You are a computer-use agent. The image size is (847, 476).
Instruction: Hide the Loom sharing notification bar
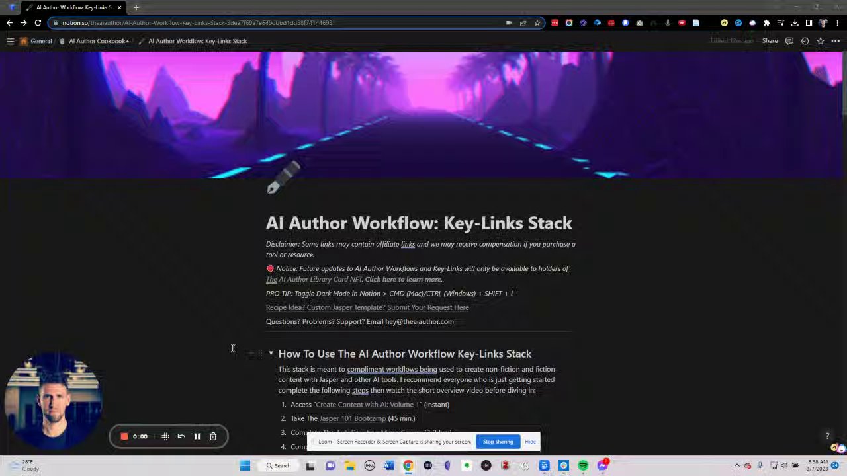point(530,442)
